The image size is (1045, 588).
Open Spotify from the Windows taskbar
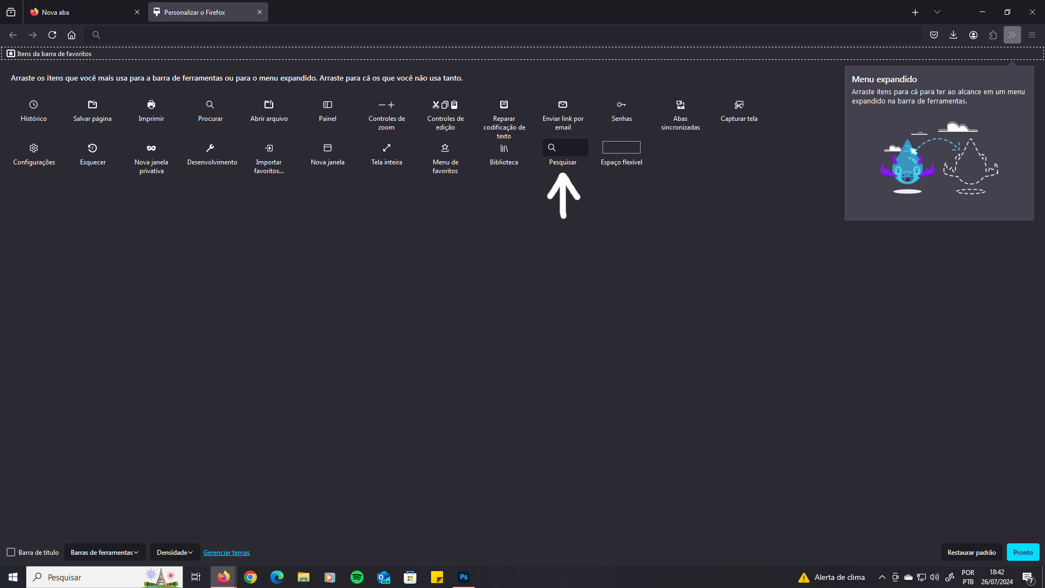point(357,577)
